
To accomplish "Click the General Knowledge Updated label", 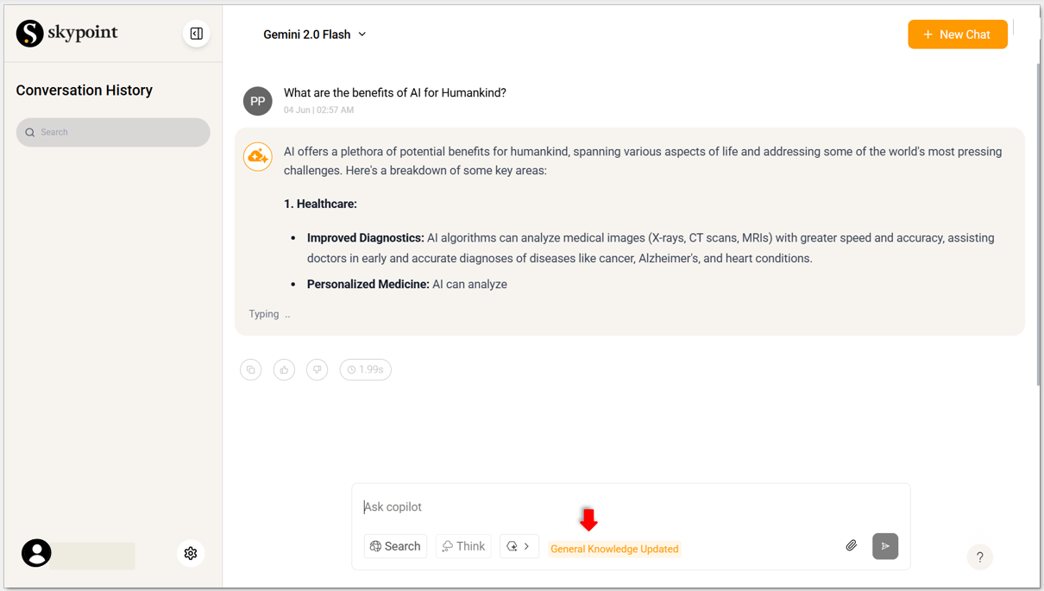I will point(614,549).
